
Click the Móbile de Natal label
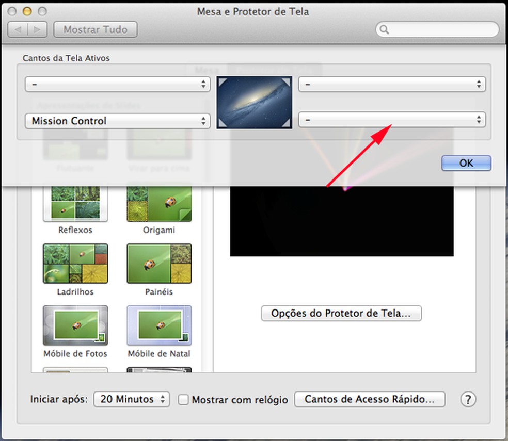[159, 354]
